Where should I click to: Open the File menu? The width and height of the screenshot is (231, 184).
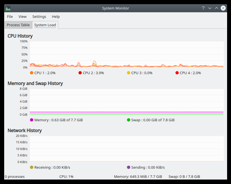(10, 16)
